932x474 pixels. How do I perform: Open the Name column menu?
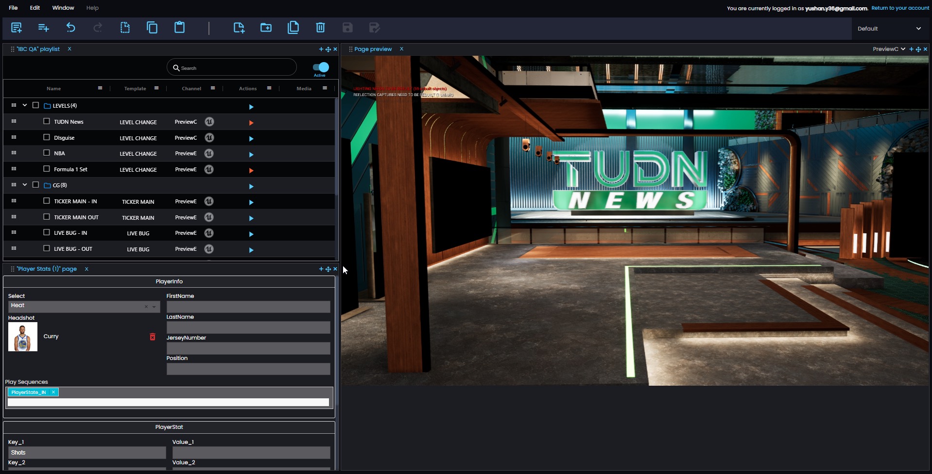pyautogui.click(x=100, y=88)
